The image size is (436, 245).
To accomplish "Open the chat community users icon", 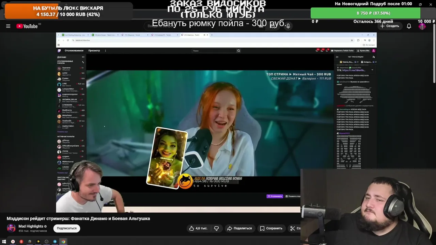I will click(x=373, y=57).
